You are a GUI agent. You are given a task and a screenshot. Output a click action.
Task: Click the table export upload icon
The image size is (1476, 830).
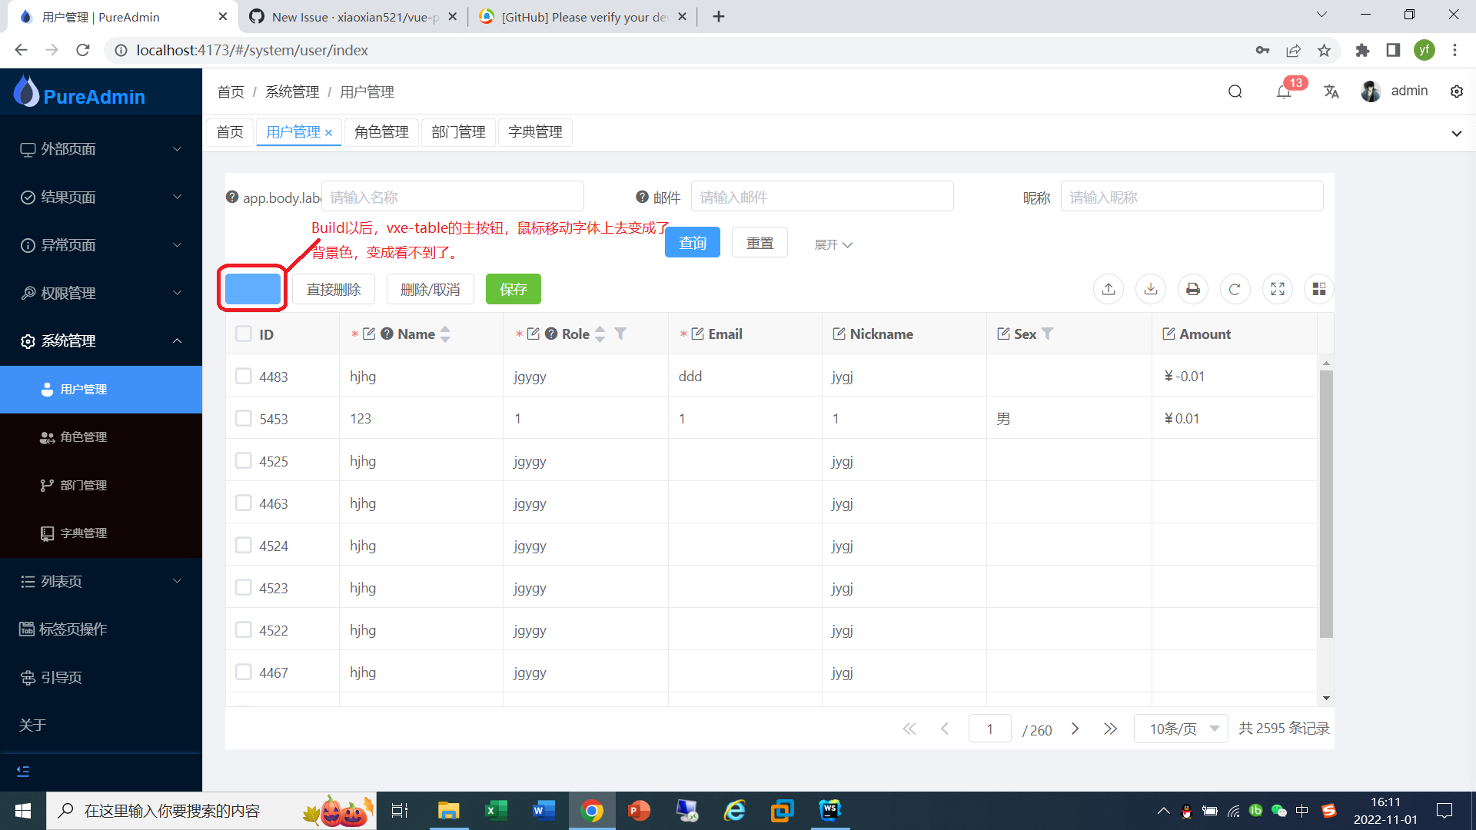tap(1108, 289)
